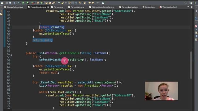The width and height of the screenshot is (198, 111).
Task: Click line number 65 in the gutter
Action: click(9, 80)
